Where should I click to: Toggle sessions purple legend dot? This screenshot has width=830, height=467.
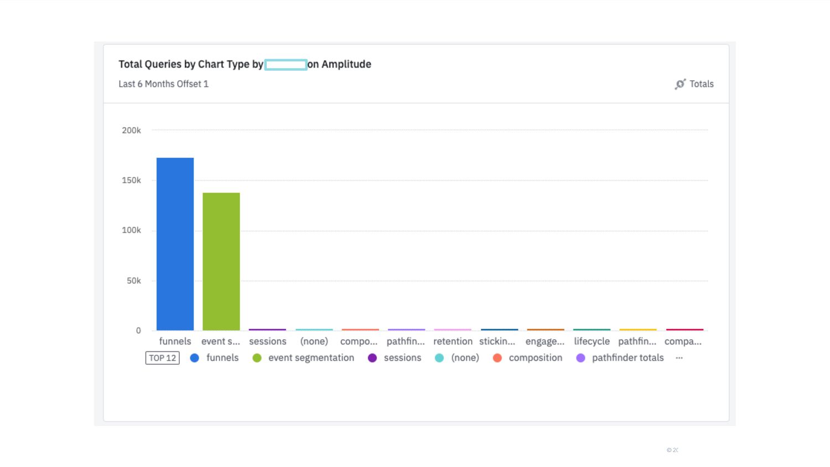pyautogui.click(x=372, y=358)
